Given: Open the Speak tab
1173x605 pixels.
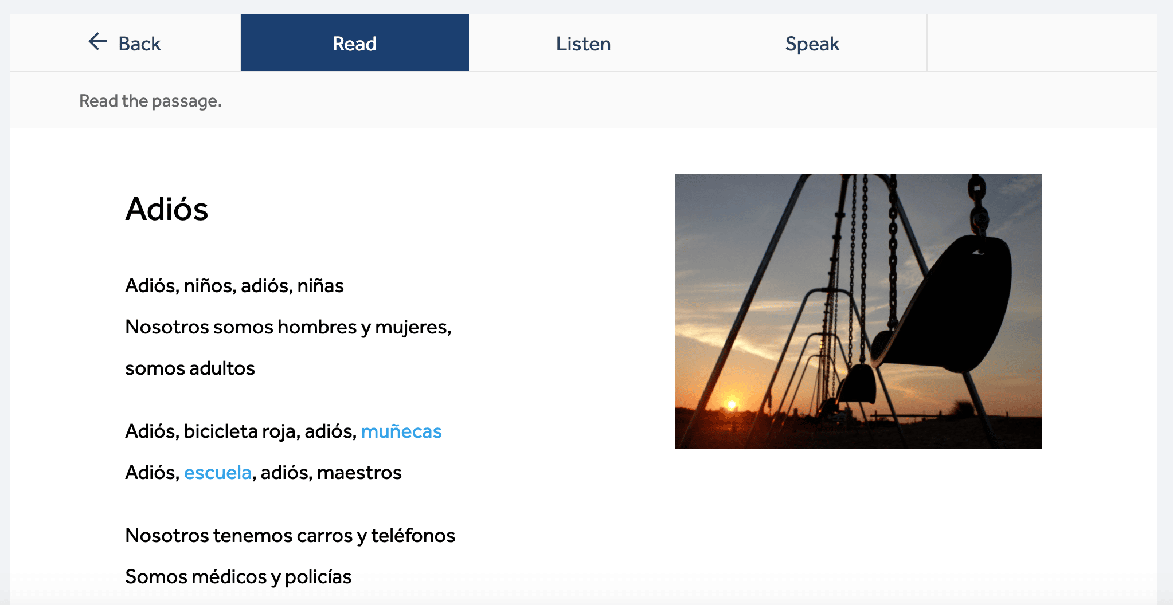Looking at the screenshot, I should 812,44.
